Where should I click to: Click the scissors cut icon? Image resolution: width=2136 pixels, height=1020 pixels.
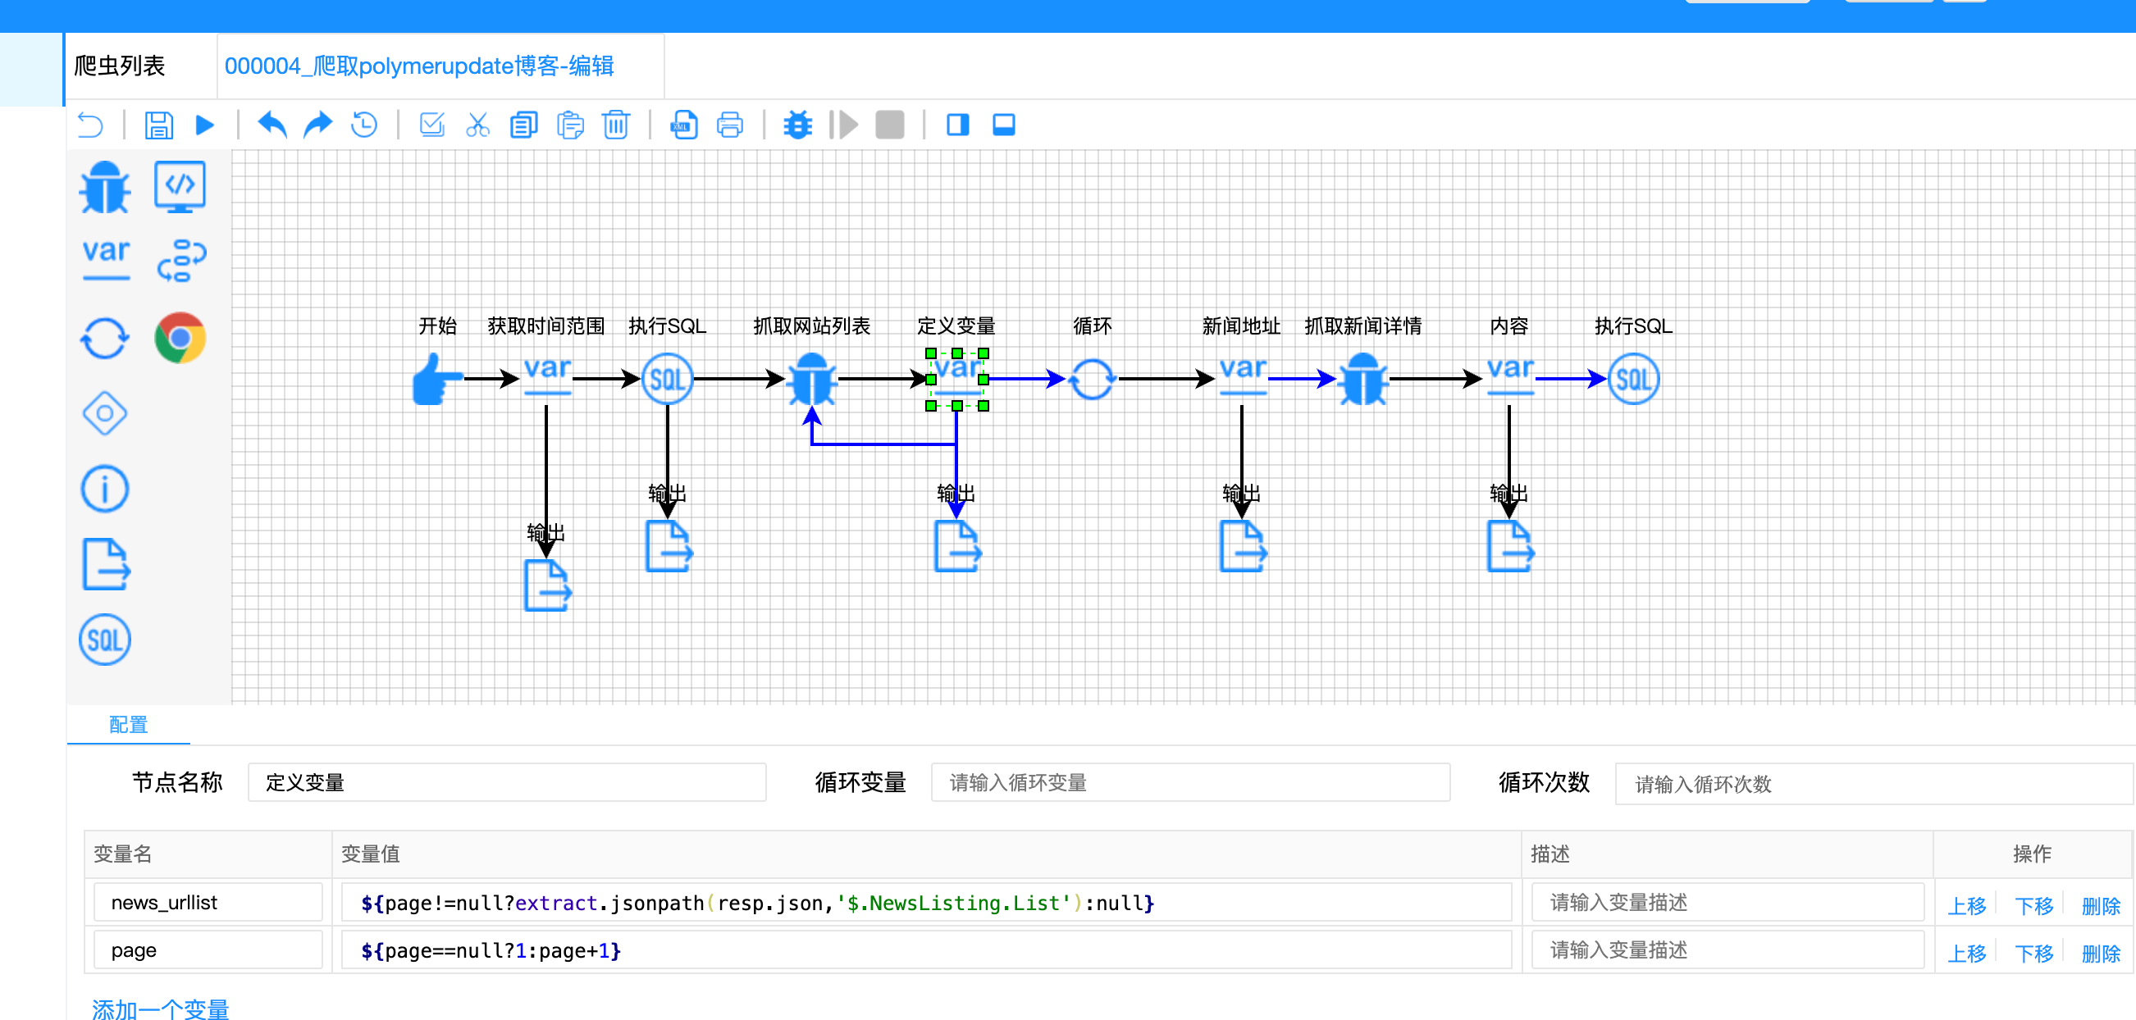477,125
